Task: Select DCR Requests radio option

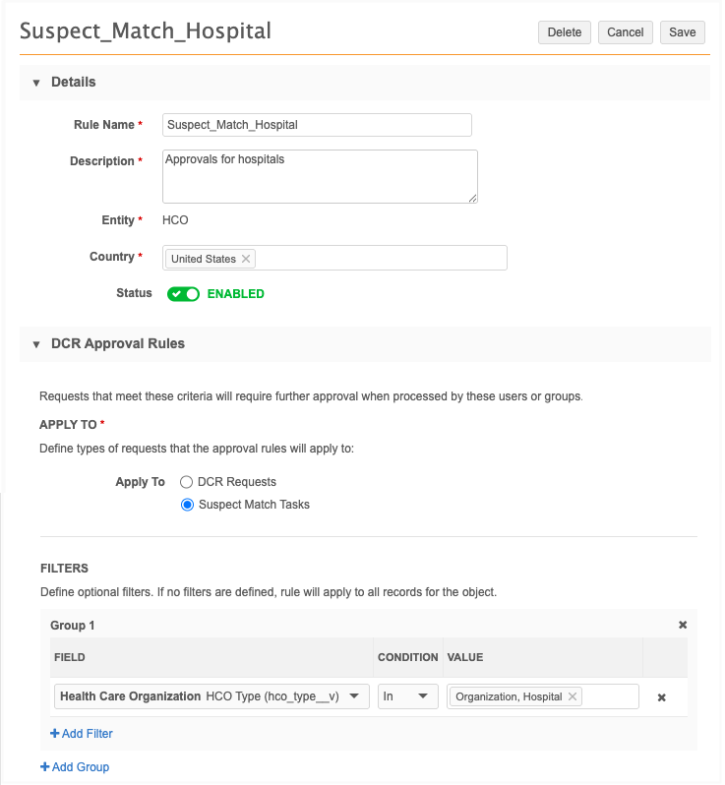Action: coord(187,482)
